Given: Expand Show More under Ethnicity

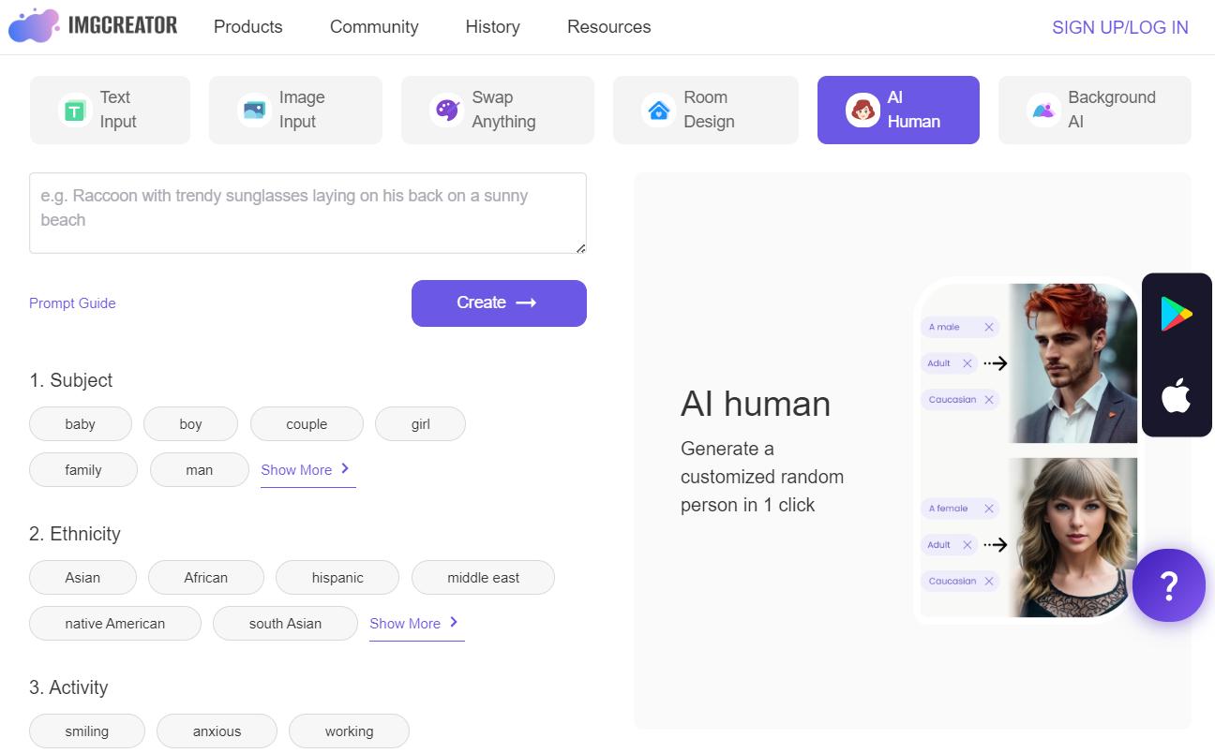Looking at the screenshot, I should (x=409, y=623).
